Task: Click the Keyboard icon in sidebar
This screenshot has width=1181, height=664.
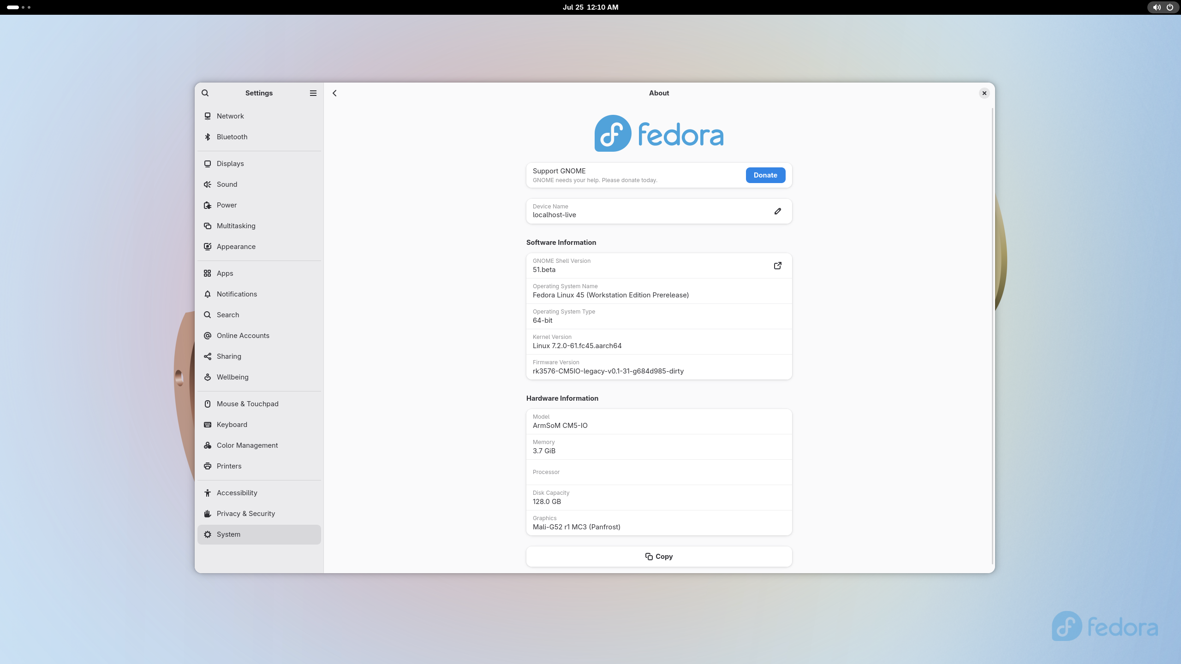Action: [x=208, y=425]
